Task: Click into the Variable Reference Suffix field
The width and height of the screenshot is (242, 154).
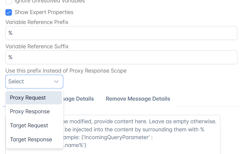Action: coord(121,57)
